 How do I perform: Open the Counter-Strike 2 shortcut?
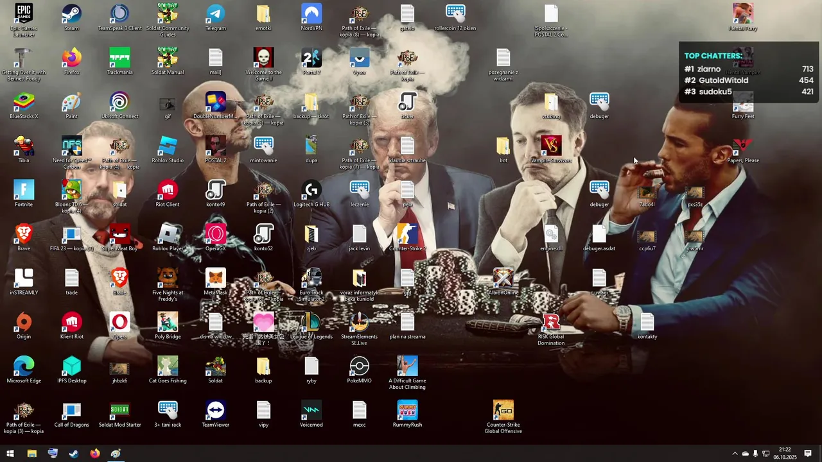click(x=407, y=238)
